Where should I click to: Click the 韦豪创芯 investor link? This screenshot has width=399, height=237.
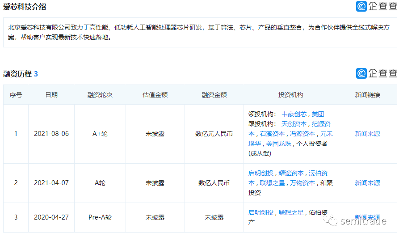(x=294, y=114)
